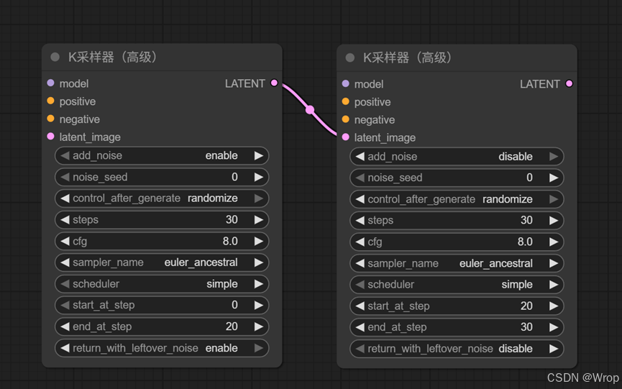Decrease cfg in the right node
Screen dimensions: 622x389
360,242
